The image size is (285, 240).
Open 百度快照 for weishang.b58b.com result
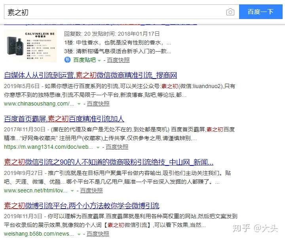click(98, 234)
